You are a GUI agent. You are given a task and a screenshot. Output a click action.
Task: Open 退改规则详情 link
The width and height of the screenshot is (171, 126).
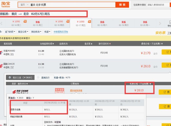(x=76, y=91)
